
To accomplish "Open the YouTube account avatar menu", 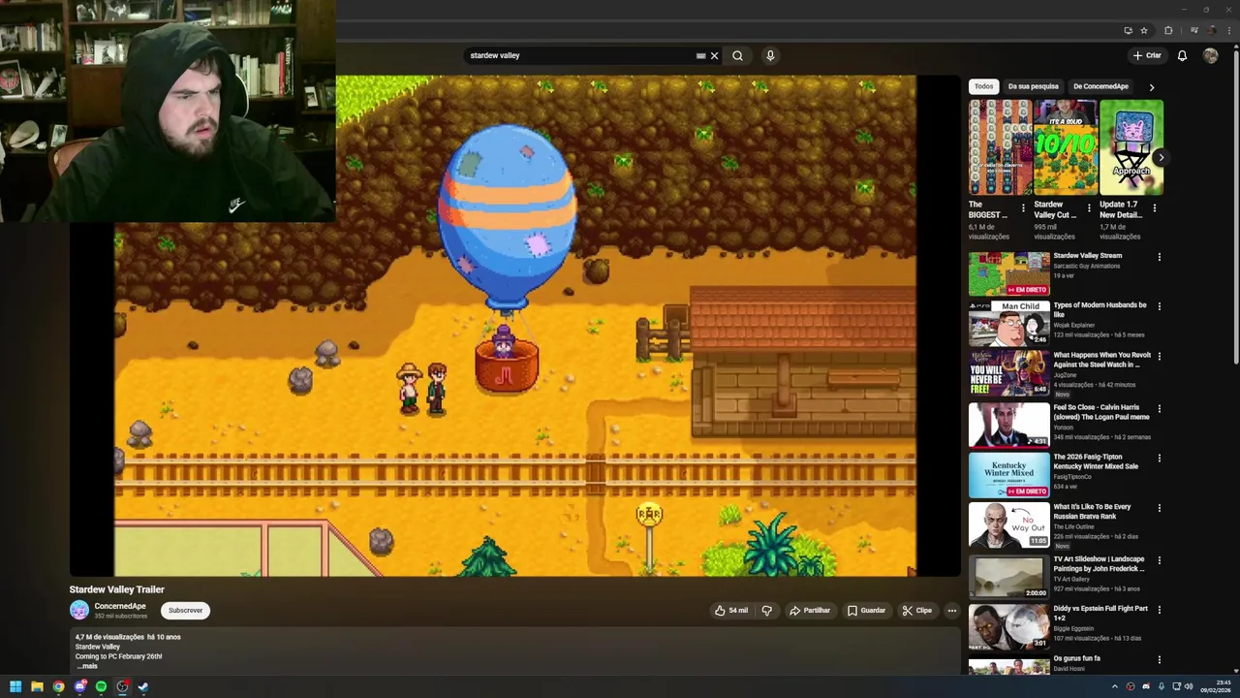I will (1210, 55).
